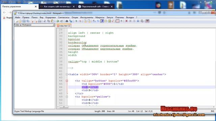This screenshot has width=216, height=121.
Task: Click the browser Back arrow button
Action: (4, 12)
